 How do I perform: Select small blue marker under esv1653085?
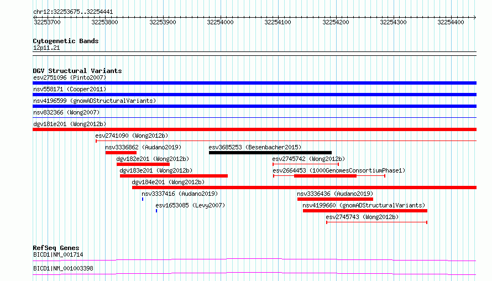click(156, 211)
